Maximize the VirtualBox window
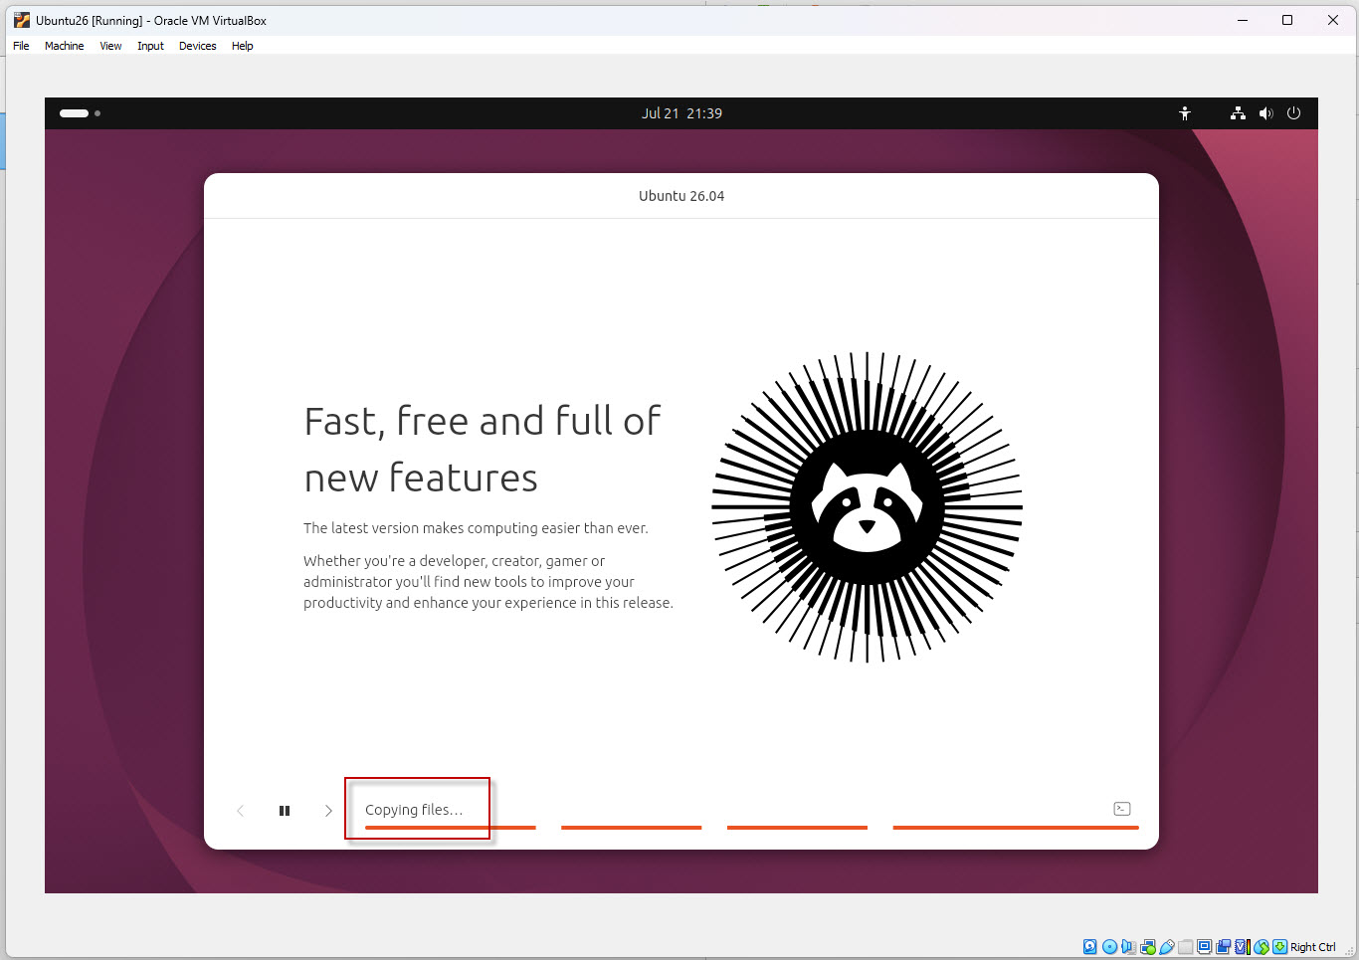This screenshot has height=960, width=1359. click(x=1287, y=20)
